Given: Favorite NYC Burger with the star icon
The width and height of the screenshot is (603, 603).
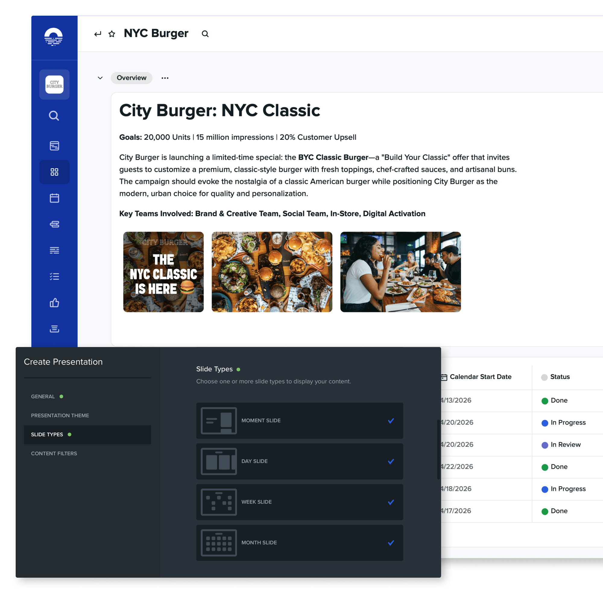Looking at the screenshot, I should tap(112, 34).
